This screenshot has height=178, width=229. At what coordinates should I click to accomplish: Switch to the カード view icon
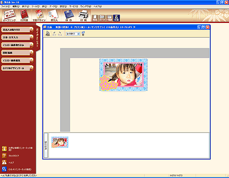click(x=102, y=18)
